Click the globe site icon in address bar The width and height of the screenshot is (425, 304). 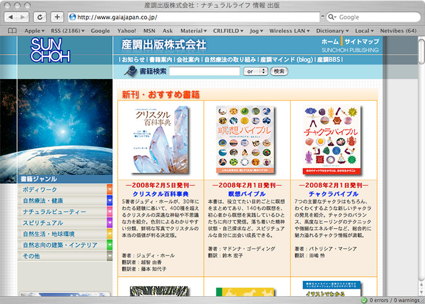pos(73,17)
